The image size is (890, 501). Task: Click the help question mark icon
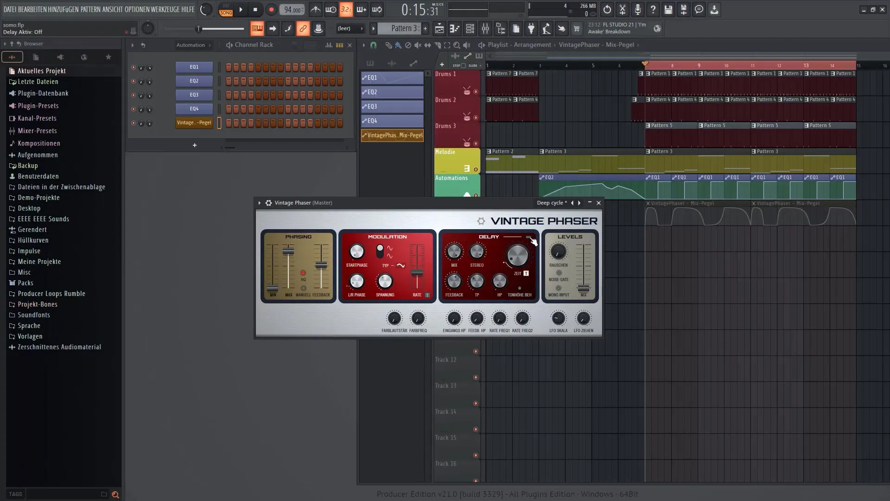(653, 9)
